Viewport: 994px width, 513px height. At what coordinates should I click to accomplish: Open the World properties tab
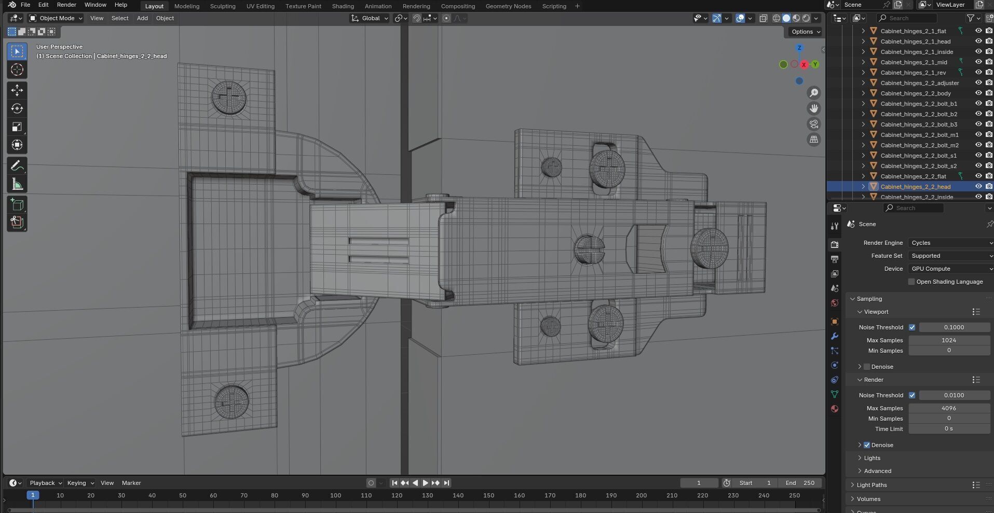(x=835, y=303)
